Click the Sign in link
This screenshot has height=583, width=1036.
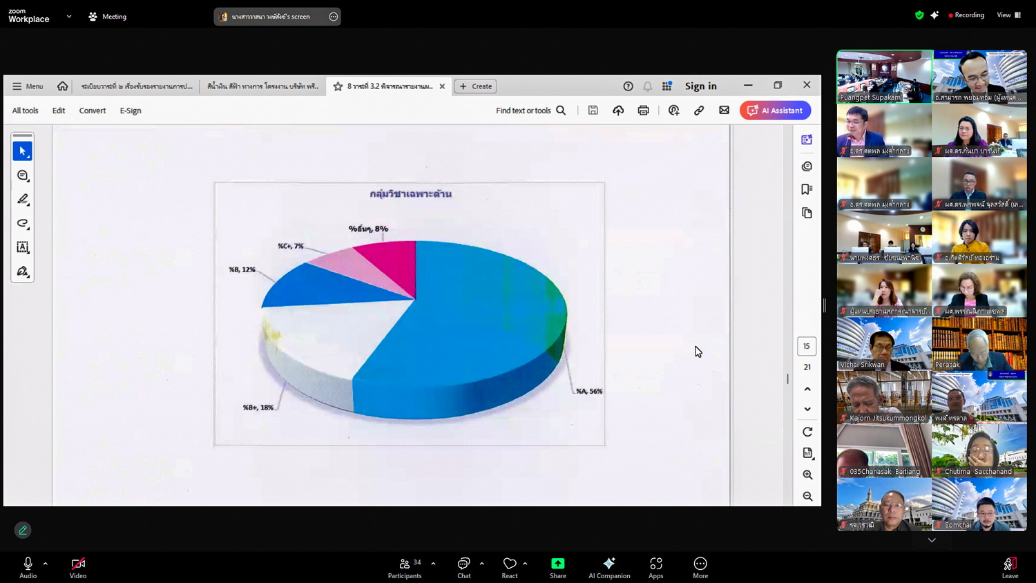pos(700,86)
